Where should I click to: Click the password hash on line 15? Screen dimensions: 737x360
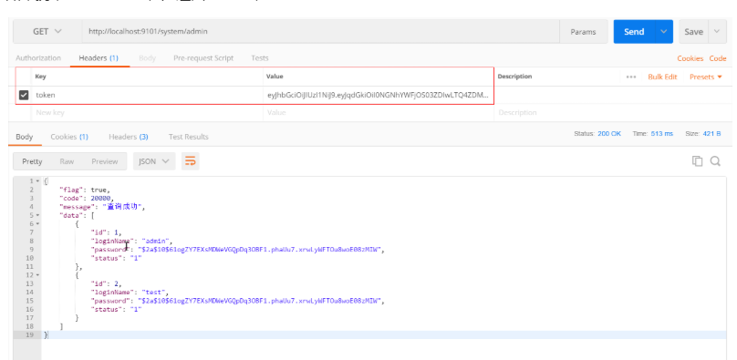[x=259, y=301]
